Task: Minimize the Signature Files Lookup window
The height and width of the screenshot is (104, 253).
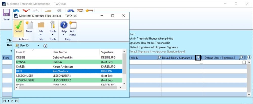Action: pos(102,16)
